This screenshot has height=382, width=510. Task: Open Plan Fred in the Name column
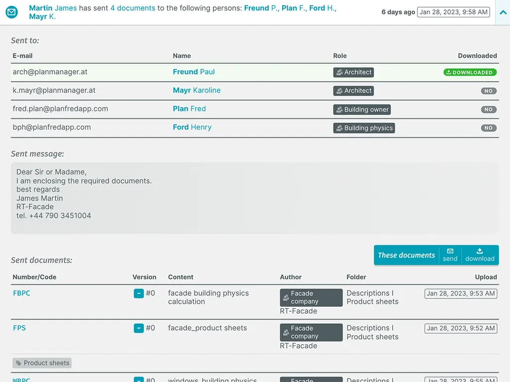coord(189,109)
